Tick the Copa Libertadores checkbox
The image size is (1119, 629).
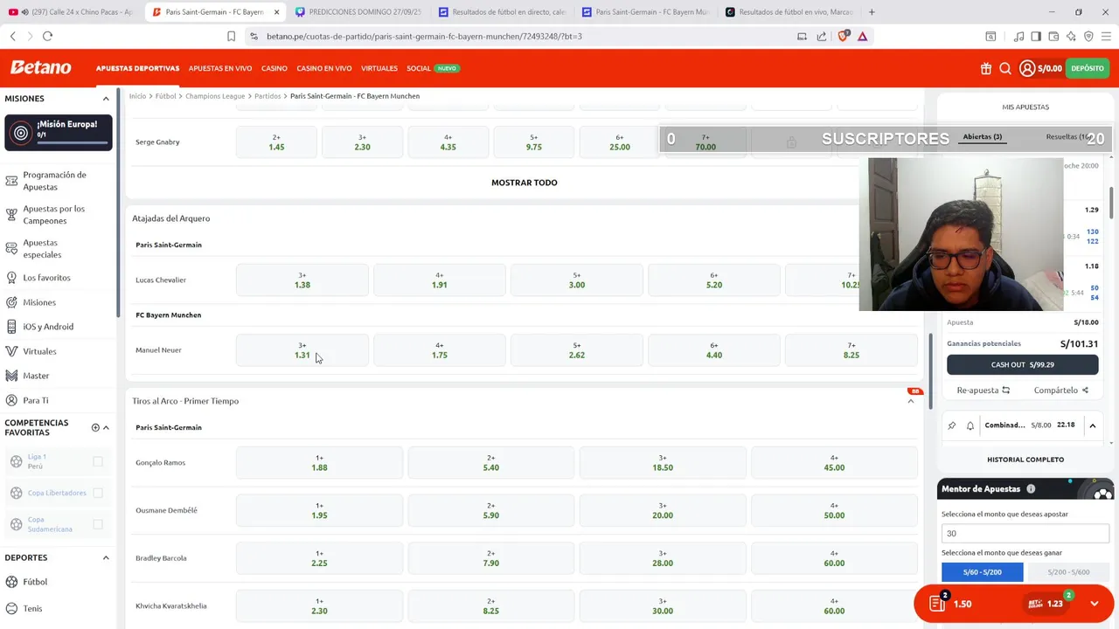(98, 493)
